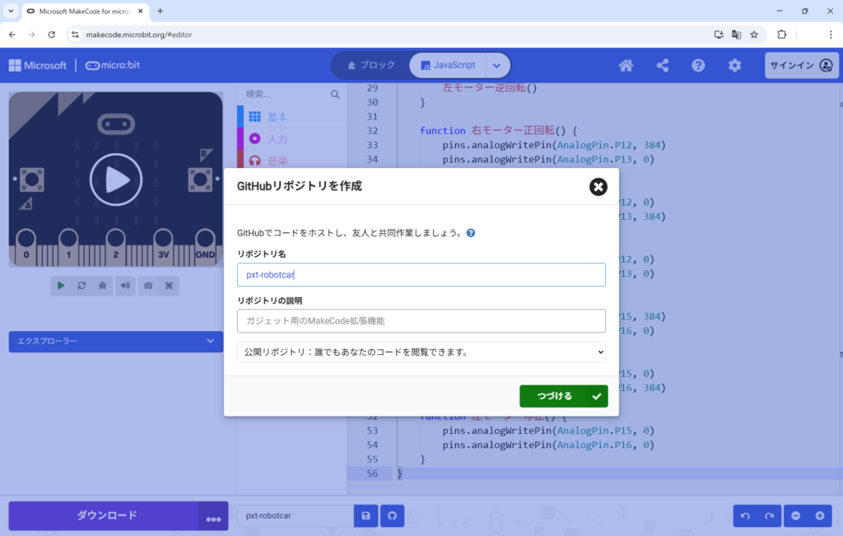This screenshot has width=843, height=536.
Task: Zoom out the code editor
Action: point(796,515)
